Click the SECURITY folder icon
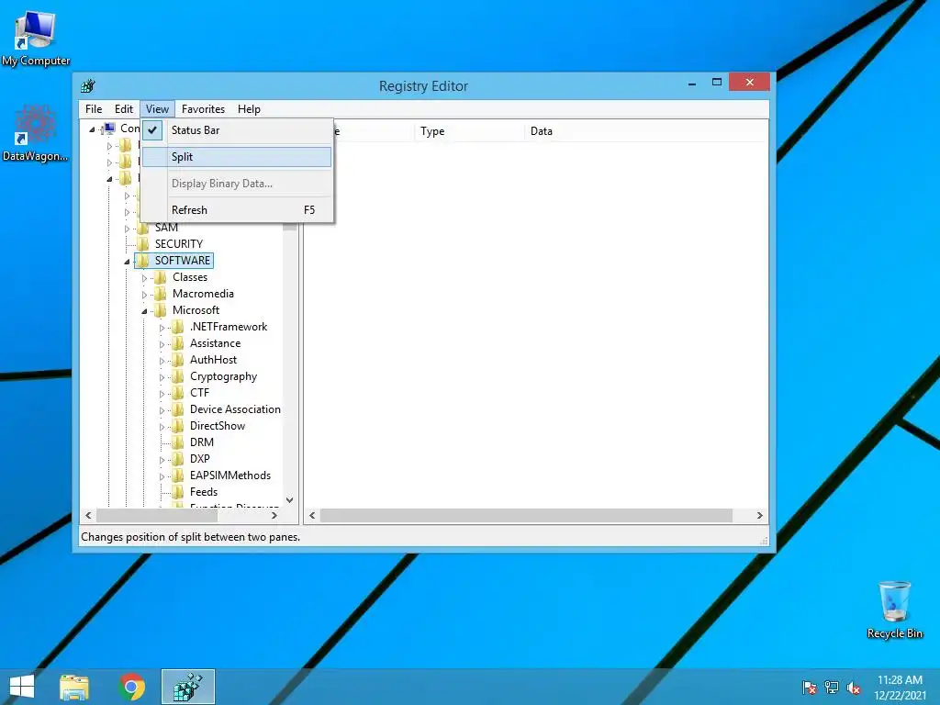The width and height of the screenshot is (940, 705). [143, 244]
